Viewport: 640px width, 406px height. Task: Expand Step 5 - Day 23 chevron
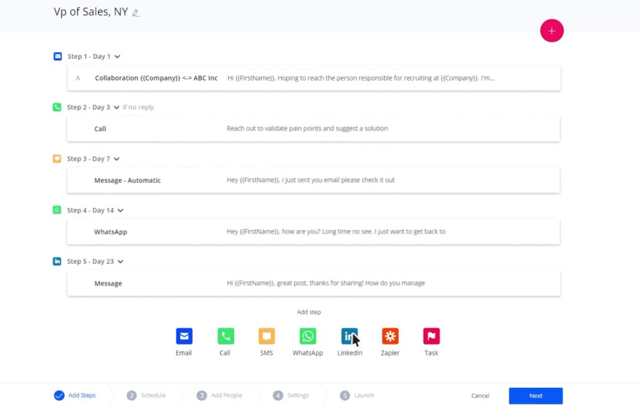tap(121, 262)
